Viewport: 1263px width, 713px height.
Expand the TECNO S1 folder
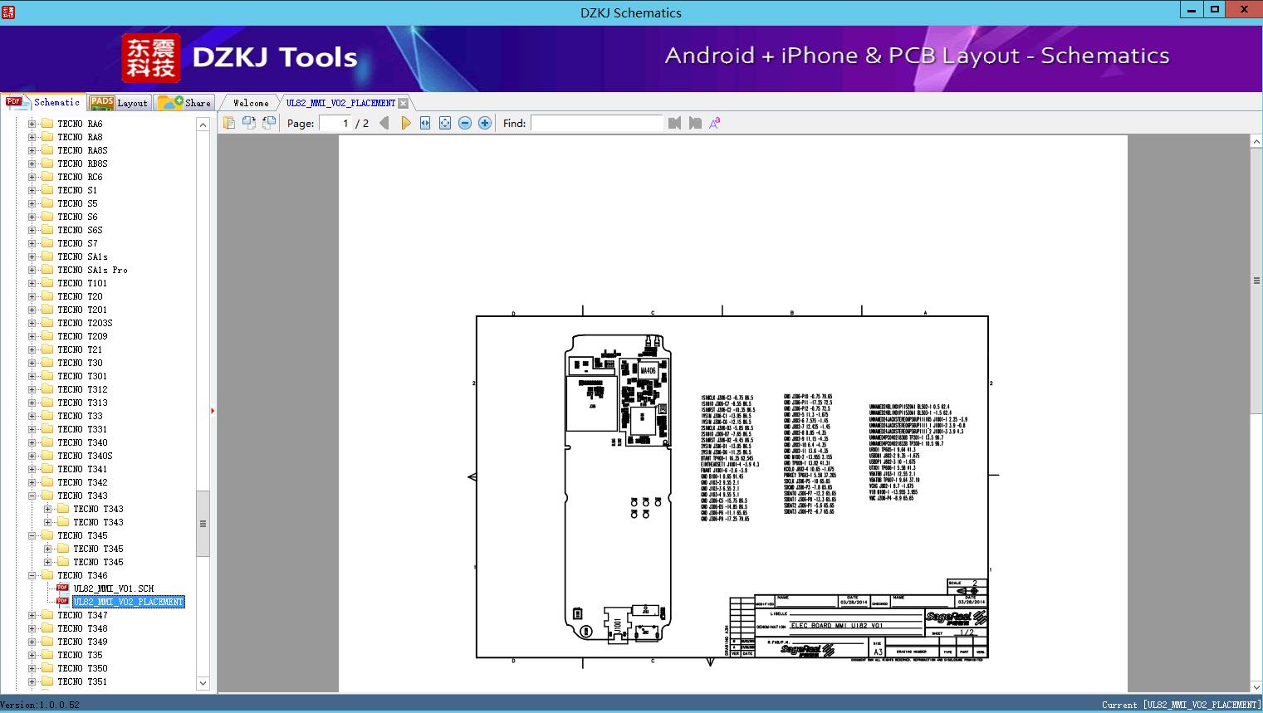32,190
